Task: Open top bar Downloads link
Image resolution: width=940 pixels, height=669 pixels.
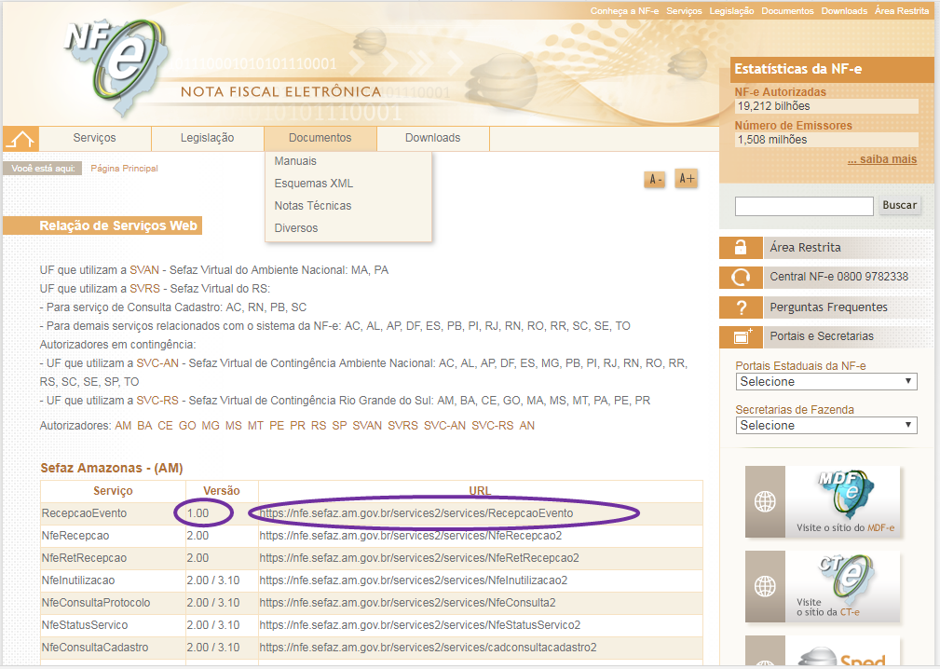Action: coord(844,11)
